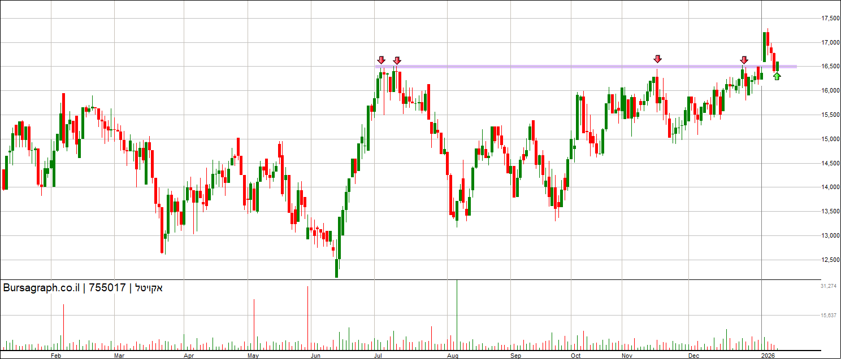Click the אקויטל stock name in chart title
841x359 pixels.
[149, 288]
